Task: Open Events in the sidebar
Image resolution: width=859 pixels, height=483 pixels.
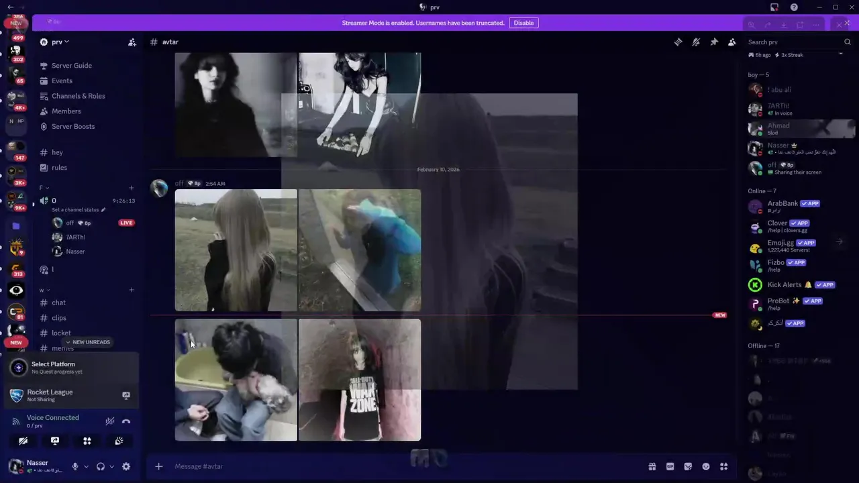Action: pos(62,80)
